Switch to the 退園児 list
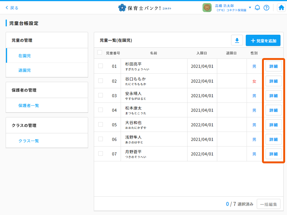The image size is (287, 215). tap(24, 70)
